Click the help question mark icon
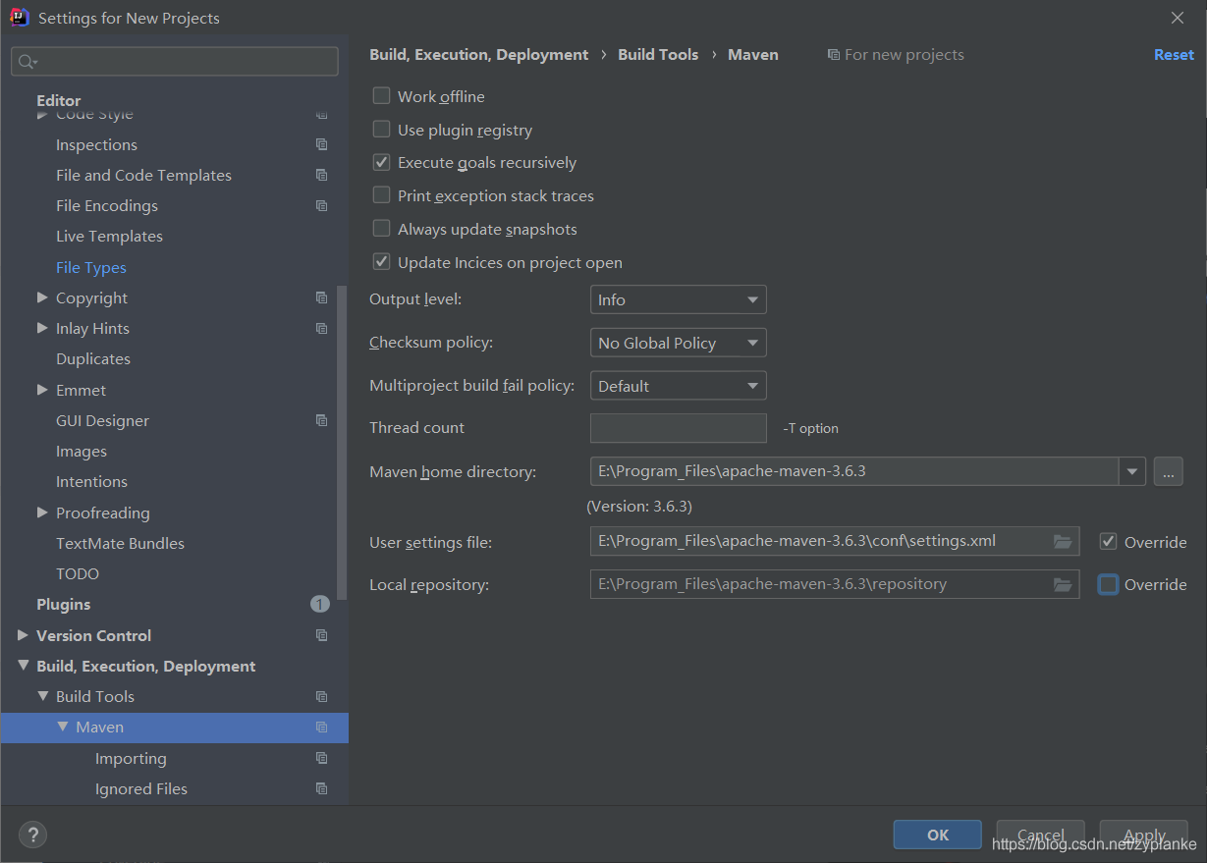The width and height of the screenshot is (1207, 863). pyautogui.click(x=32, y=835)
